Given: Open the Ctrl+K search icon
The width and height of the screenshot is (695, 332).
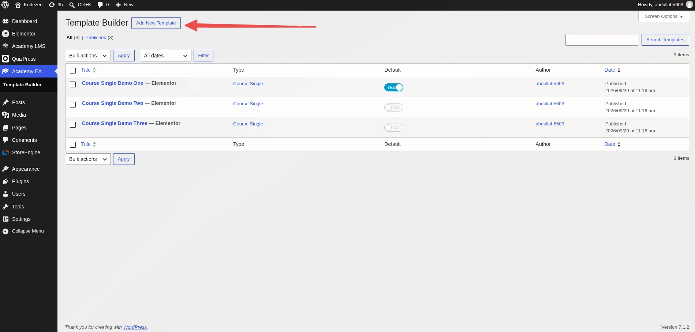Looking at the screenshot, I should click(72, 5).
